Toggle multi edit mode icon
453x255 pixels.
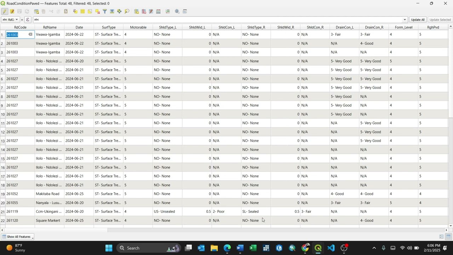pos(12,11)
